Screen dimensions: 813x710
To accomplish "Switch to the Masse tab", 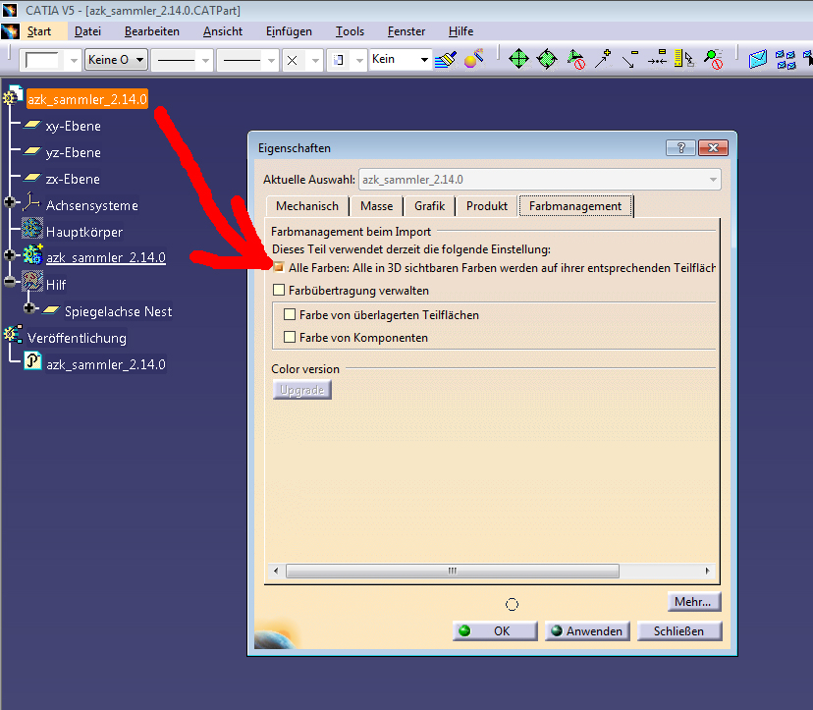I will tap(376, 206).
